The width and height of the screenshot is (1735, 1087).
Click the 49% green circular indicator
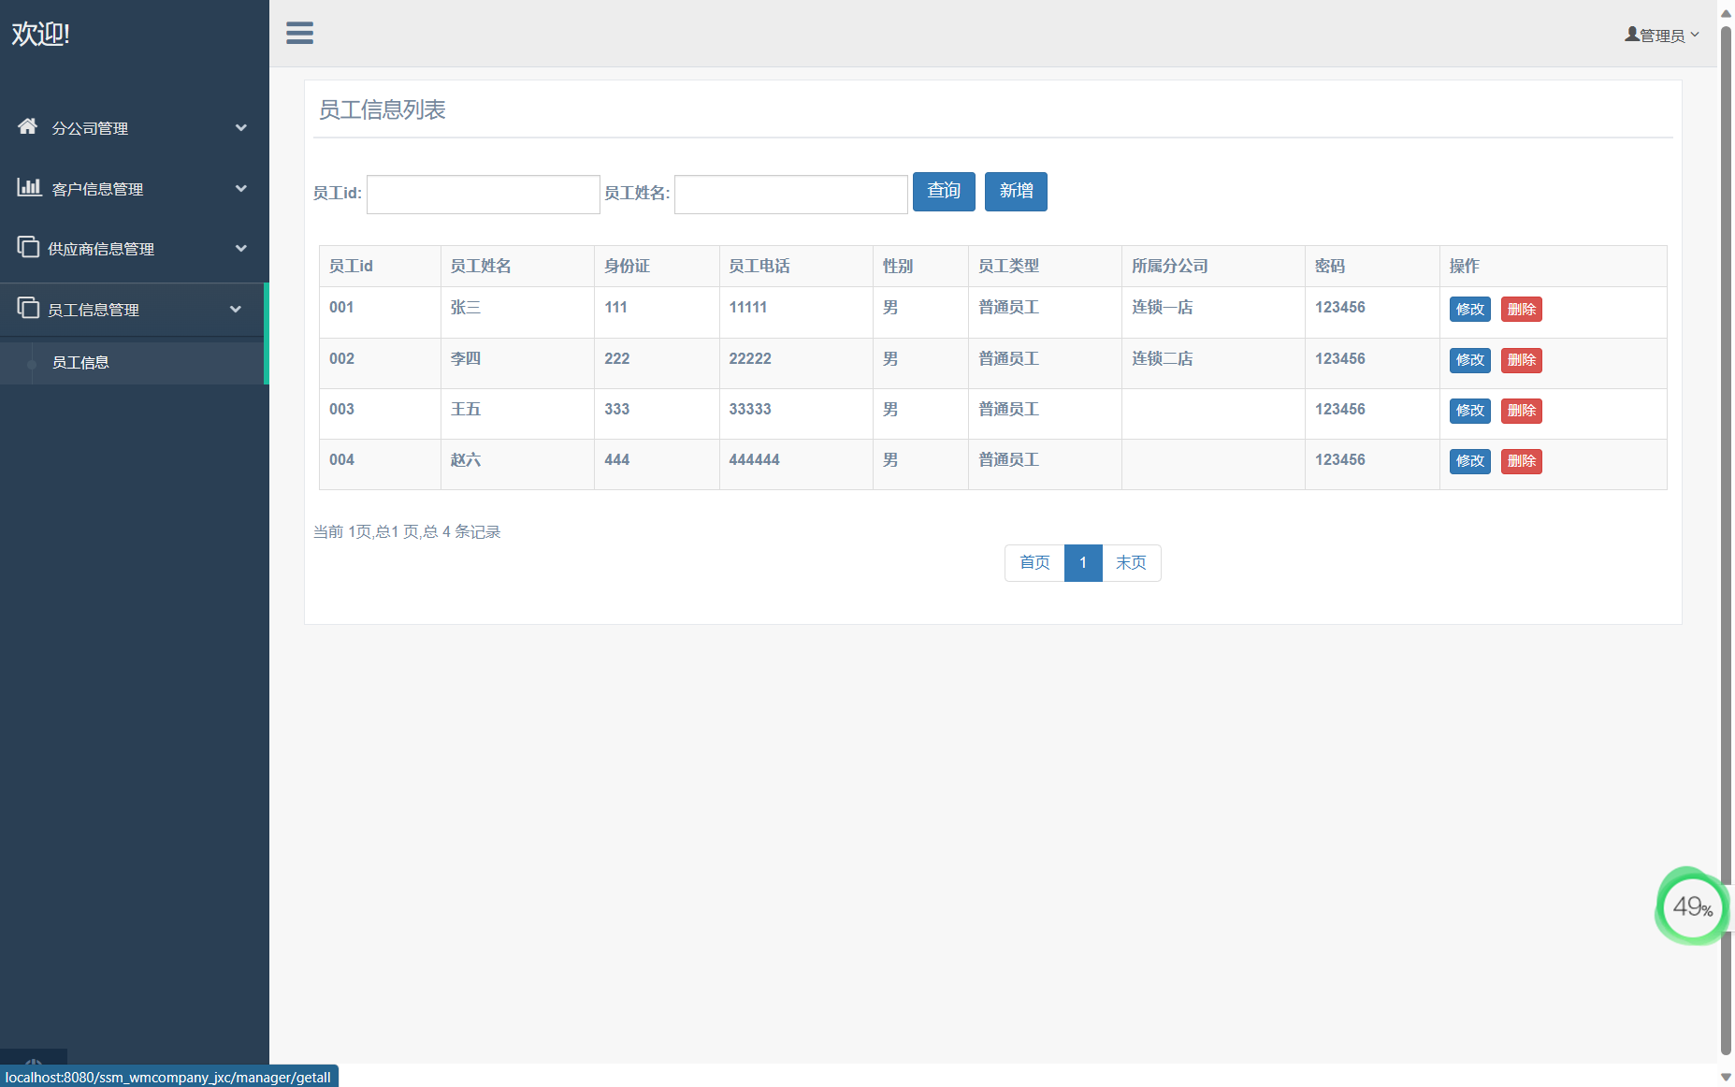[1691, 906]
